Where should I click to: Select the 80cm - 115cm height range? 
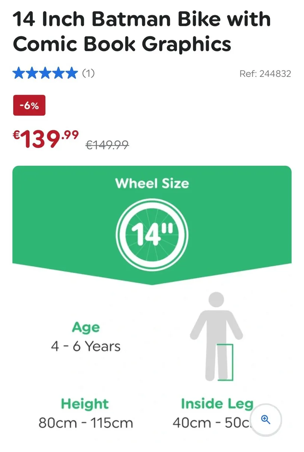click(86, 423)
